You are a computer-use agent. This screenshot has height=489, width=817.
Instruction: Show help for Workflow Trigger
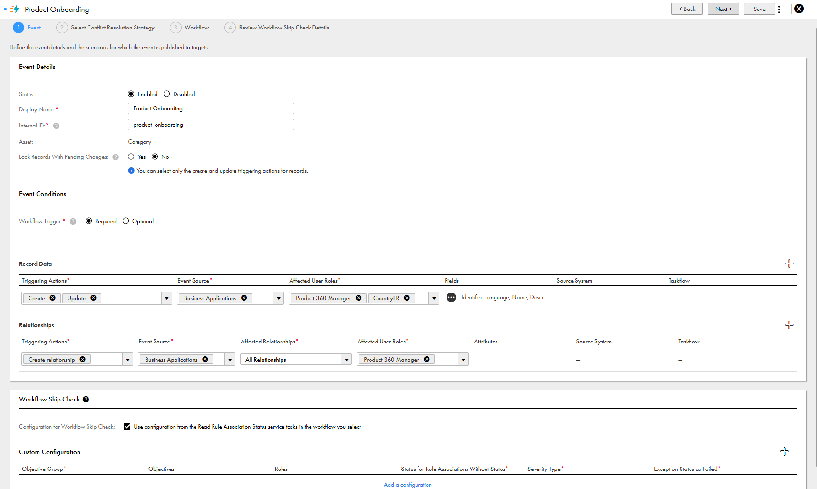click(x=73, y=222)
